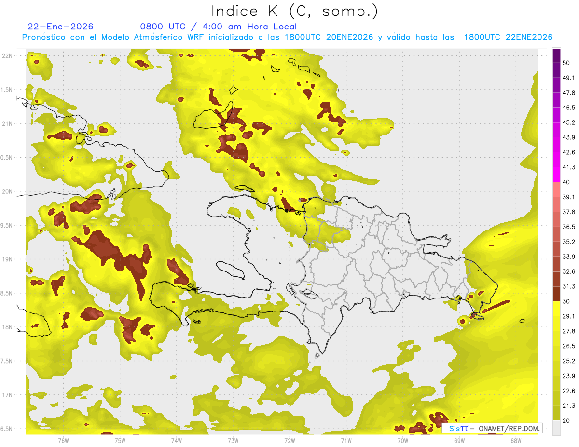Click the "18N" latitude label
This screenshot has height=447, width=579.
point(8,327)
